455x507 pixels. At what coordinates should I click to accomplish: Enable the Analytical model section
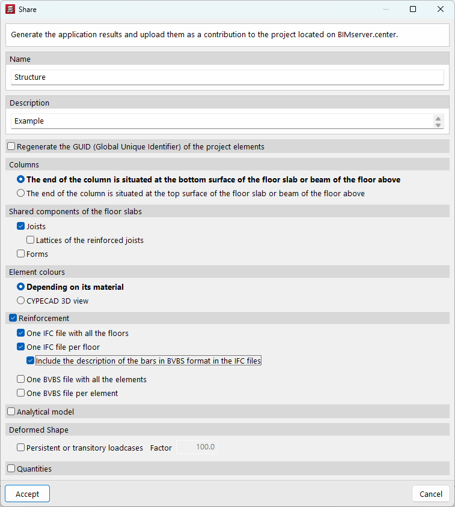tap(11, 412)
